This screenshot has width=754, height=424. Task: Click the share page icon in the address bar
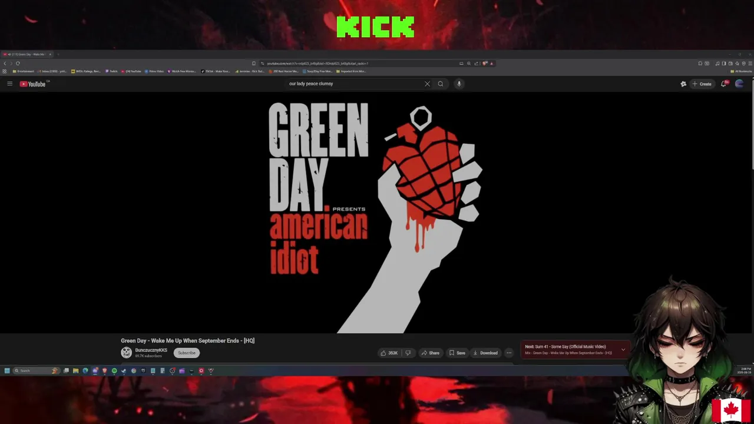pyautogui.click(x=476, y=63)
